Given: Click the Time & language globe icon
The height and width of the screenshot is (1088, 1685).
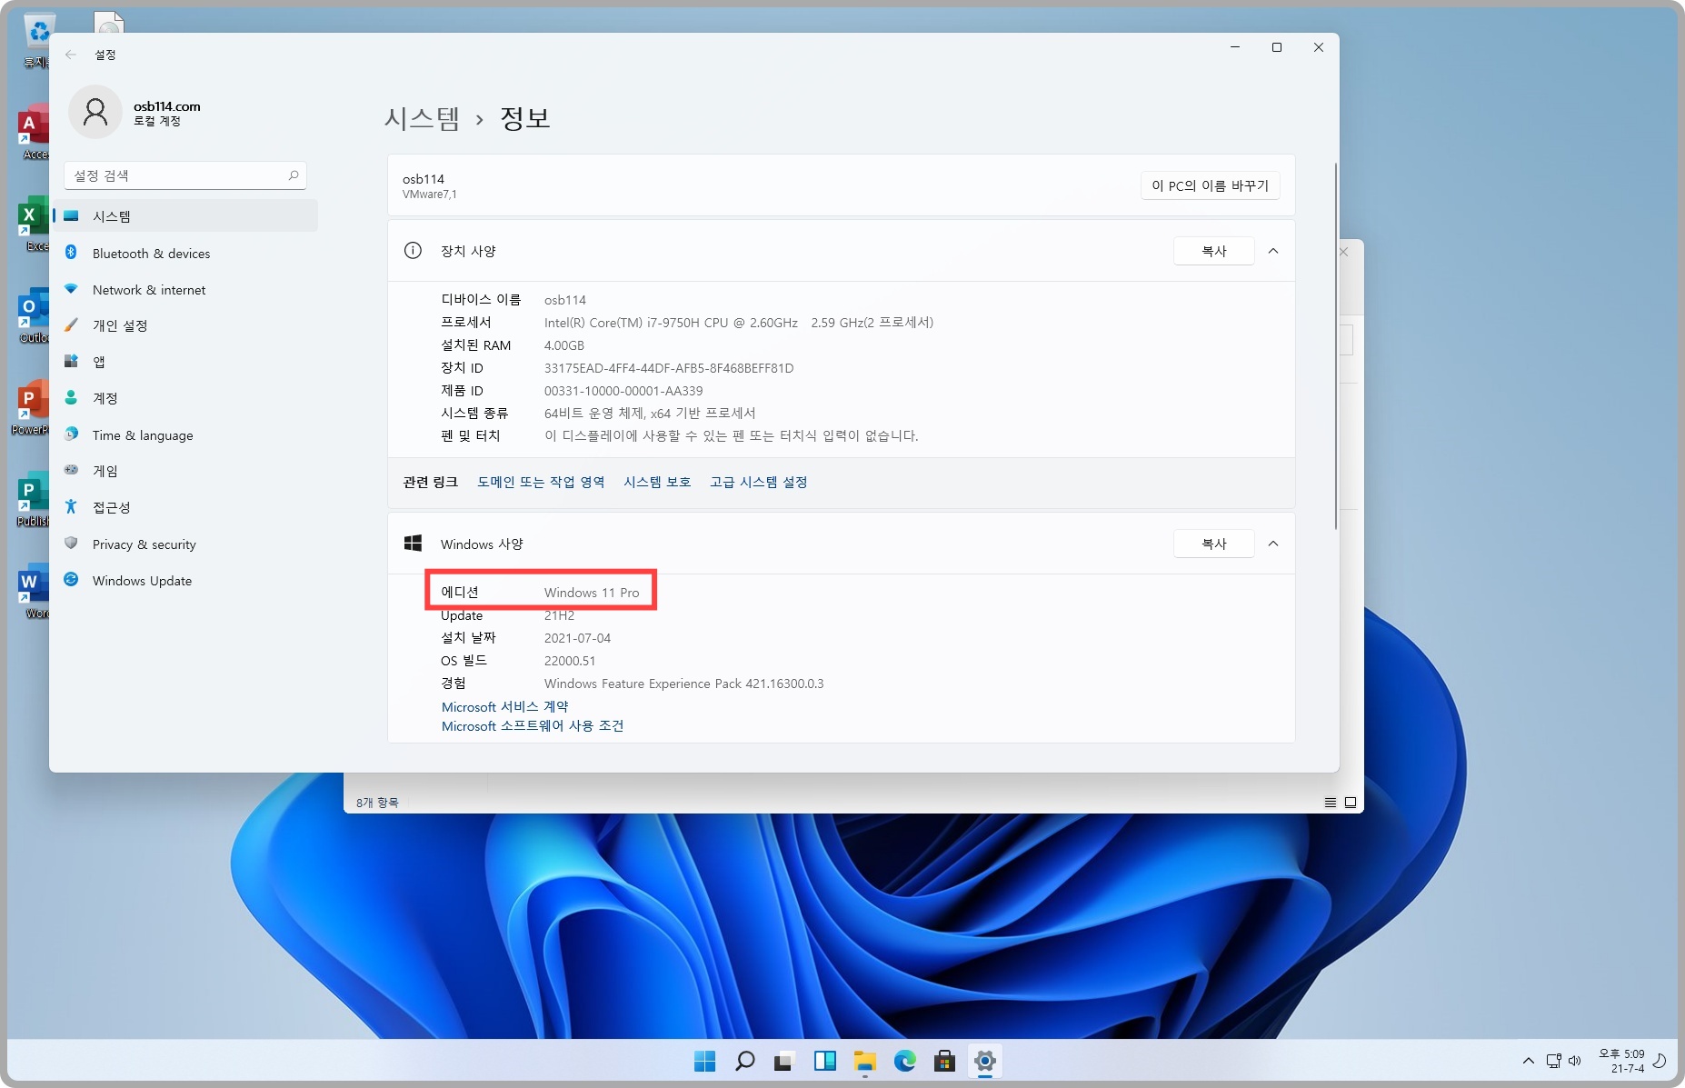Looking at the screenshot, I should pyautogui.click(x=71, y=434).
